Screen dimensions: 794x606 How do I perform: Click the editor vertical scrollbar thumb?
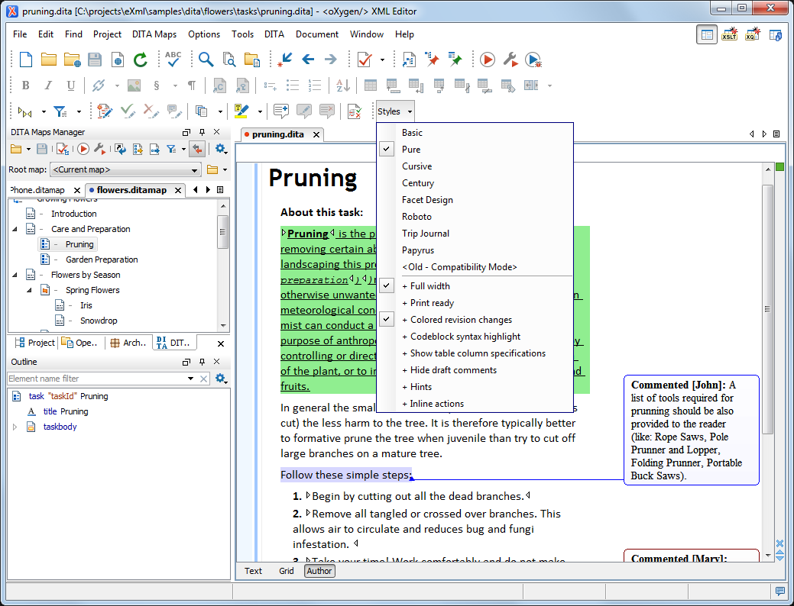click(768, 309)
